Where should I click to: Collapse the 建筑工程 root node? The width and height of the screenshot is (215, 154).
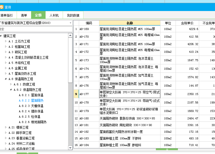(x=1, y=36)
